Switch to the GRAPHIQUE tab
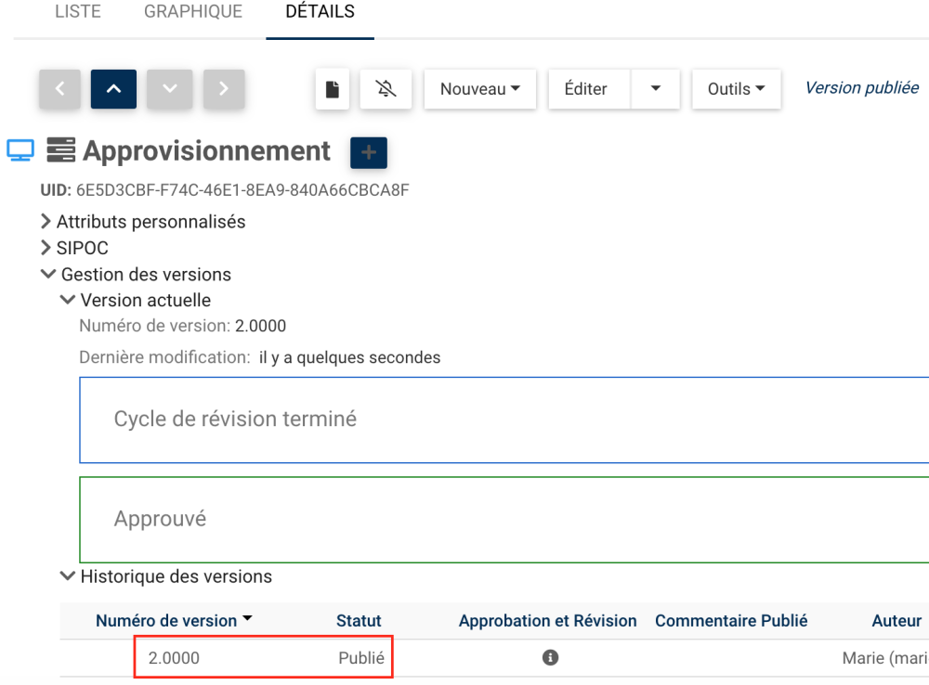This screenshot has width=929, height=685. 193,12
